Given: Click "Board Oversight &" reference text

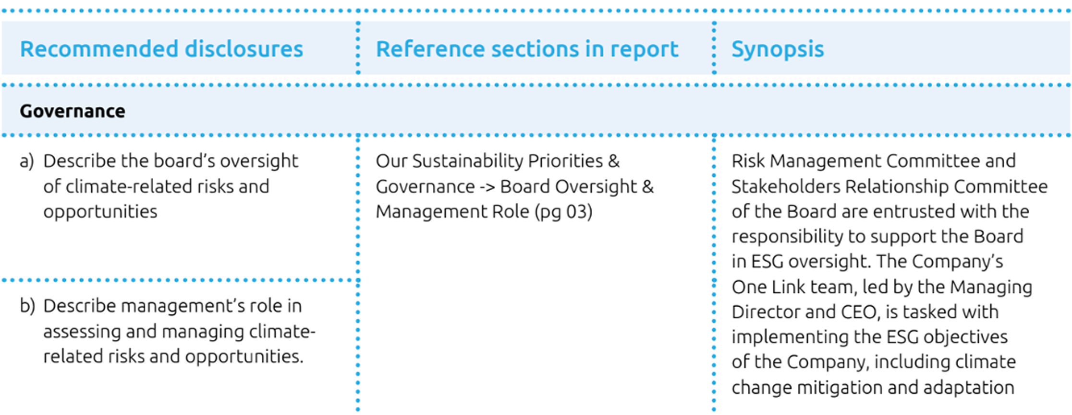Looking at the screenshot, I should 577,187.
